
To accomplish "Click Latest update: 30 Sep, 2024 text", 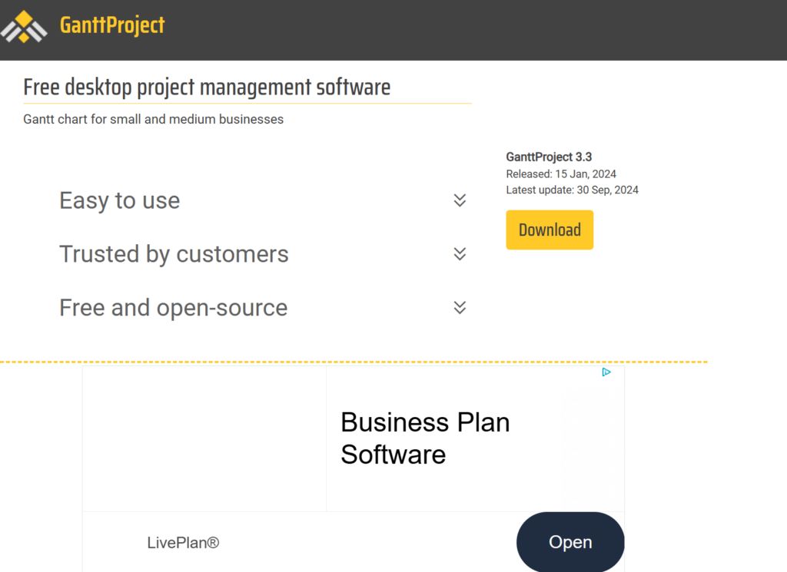I will pos(572,190).
